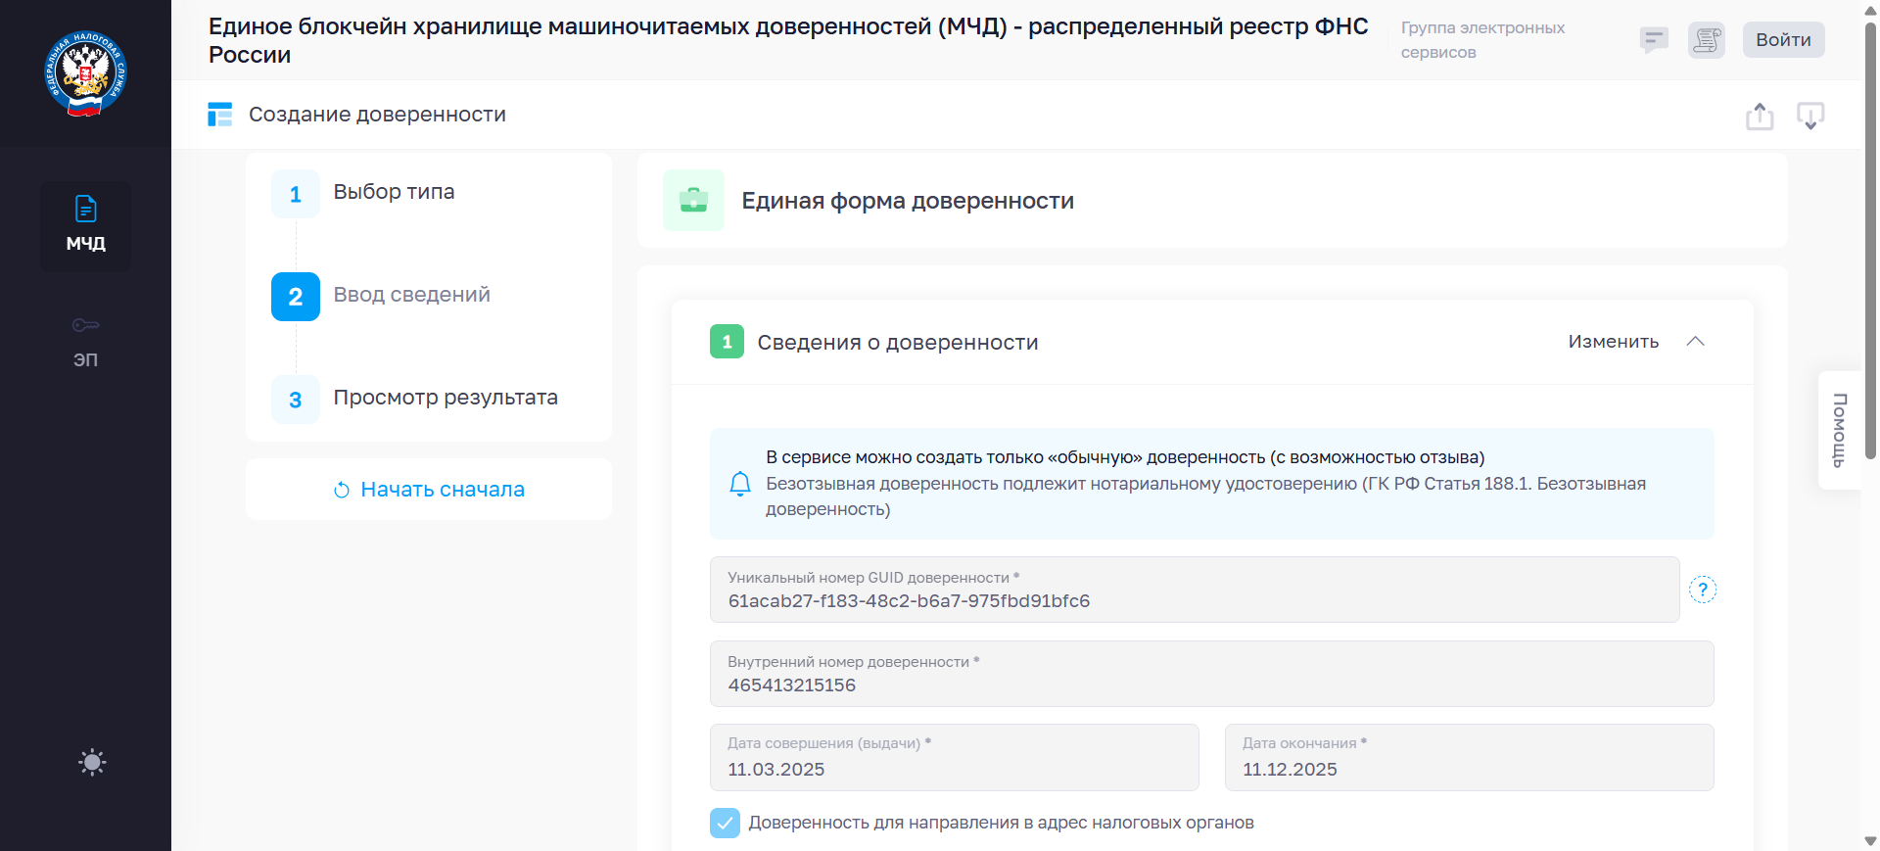Screen dimensions: 1880x851
Task: Open the МЧД section in sidebar
Action: (85, 225)
